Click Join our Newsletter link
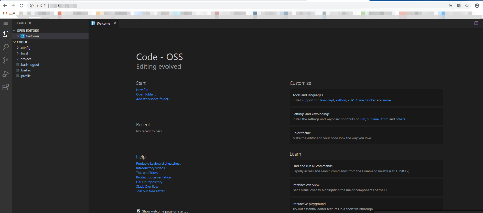The width and height of the screenshot is (483, 213). tap(150, 191)
